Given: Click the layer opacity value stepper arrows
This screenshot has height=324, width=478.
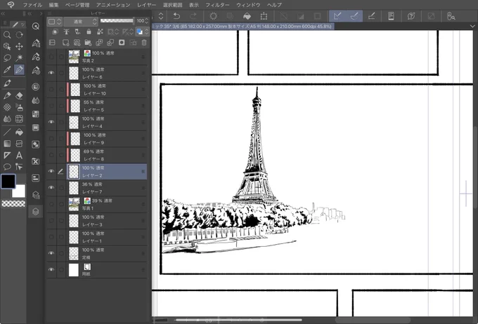Looking at the screenshot, I should (147, 21).
